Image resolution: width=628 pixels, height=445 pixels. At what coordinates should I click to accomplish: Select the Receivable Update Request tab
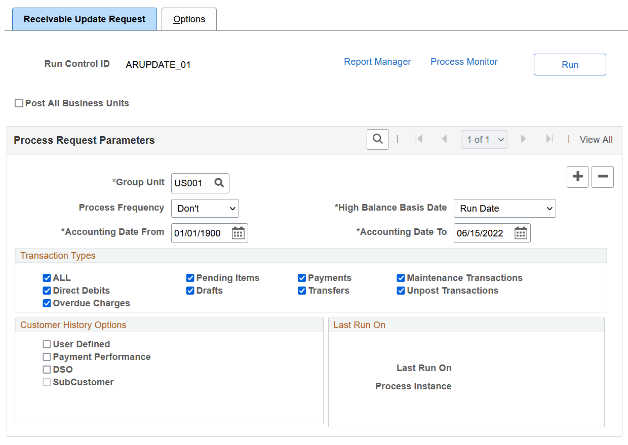[x=84, y=19]
